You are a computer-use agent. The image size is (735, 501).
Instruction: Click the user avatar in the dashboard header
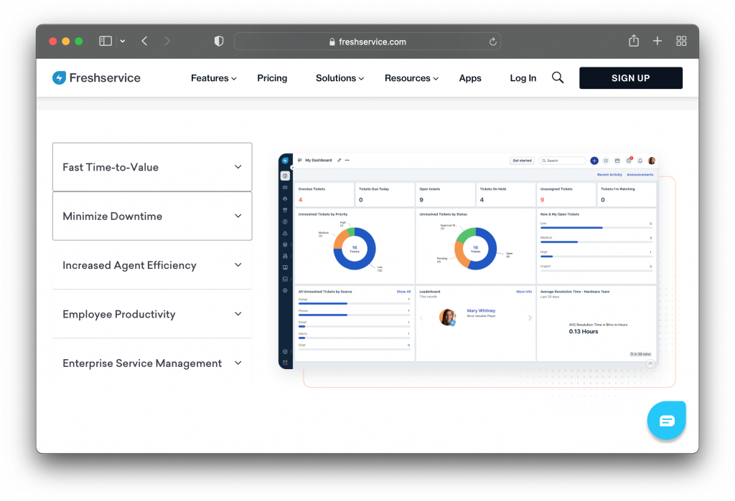(652, 161)
